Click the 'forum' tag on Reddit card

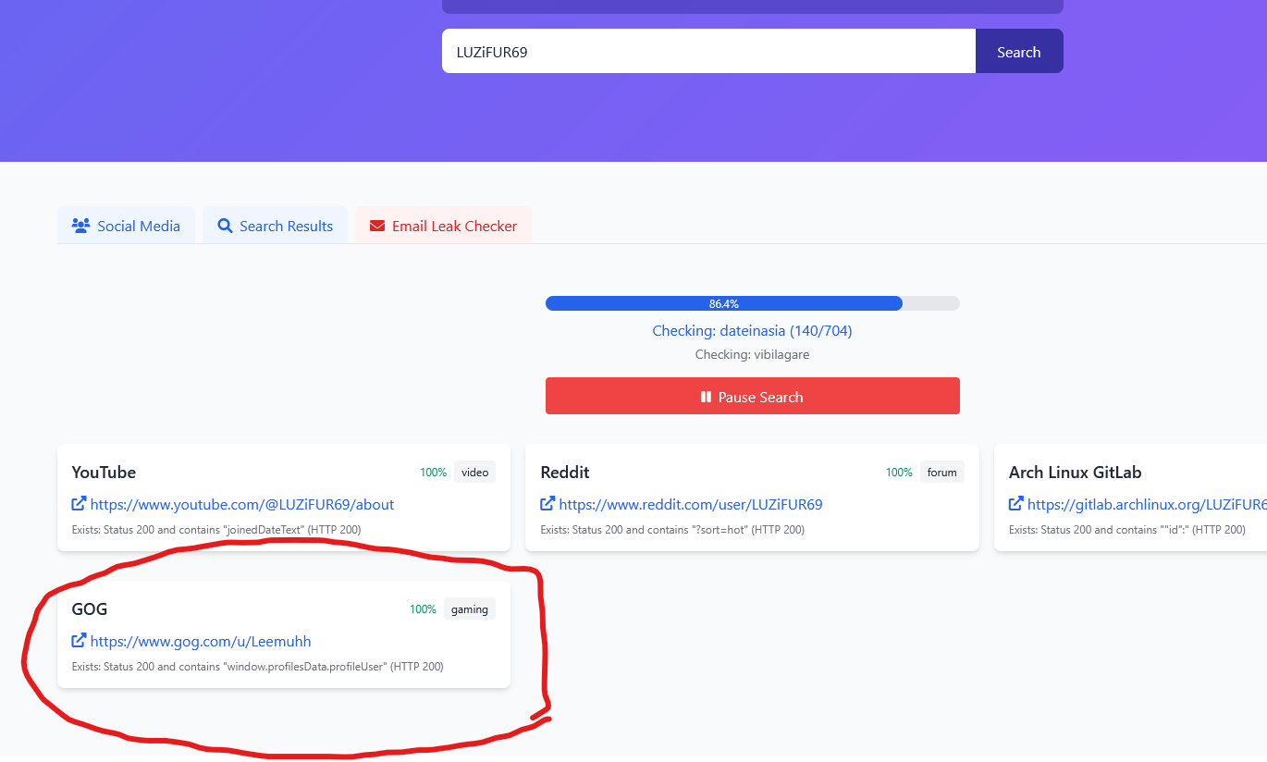942,472
